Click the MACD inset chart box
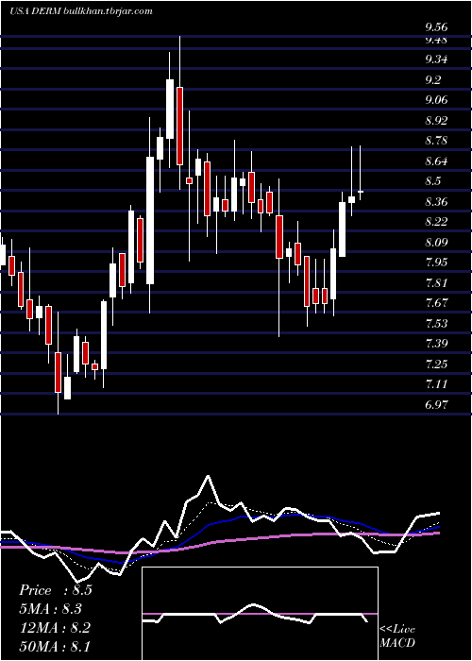The width and height of the screenshot is (472, 661). pos(260,614)
